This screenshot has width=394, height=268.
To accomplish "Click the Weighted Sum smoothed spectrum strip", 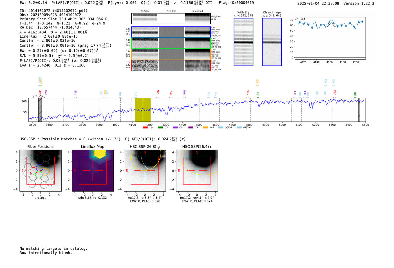I will (x=197, y=18).
